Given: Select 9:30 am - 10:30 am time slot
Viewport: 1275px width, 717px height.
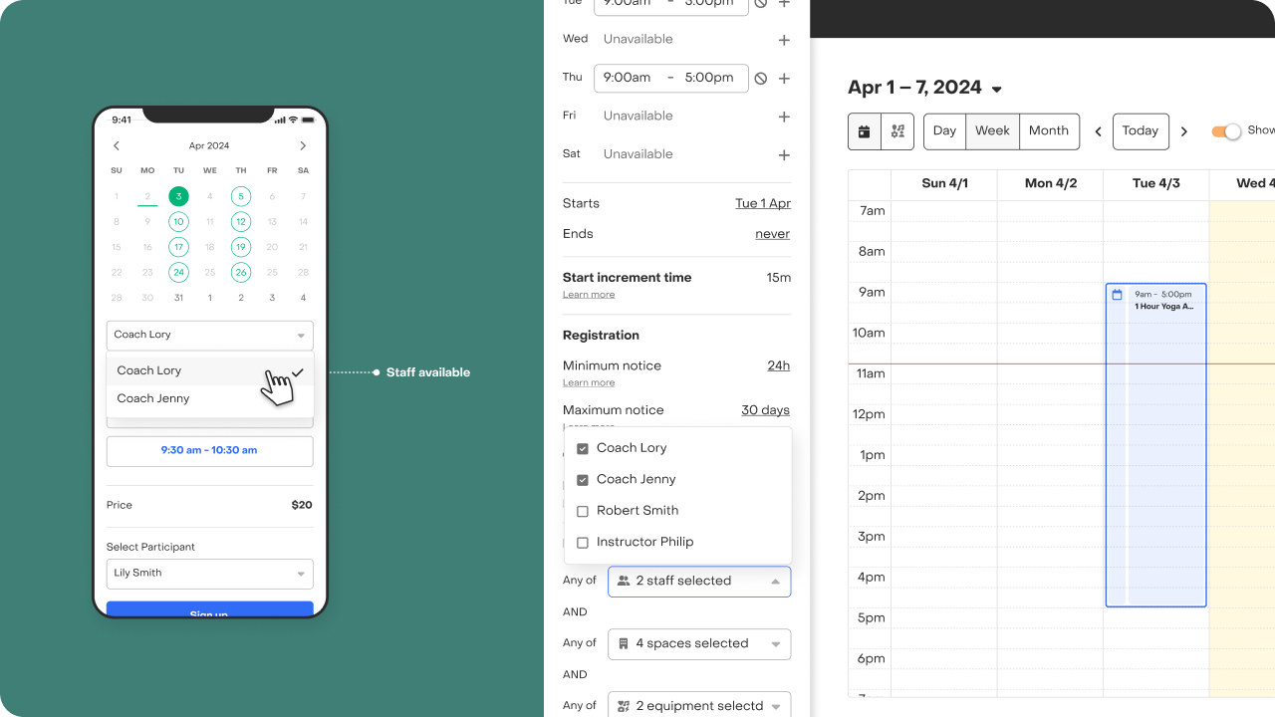Looking at the screenshot, I should coord(210,451).
